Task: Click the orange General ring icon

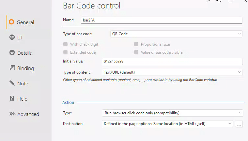Action: click(12, 22)
